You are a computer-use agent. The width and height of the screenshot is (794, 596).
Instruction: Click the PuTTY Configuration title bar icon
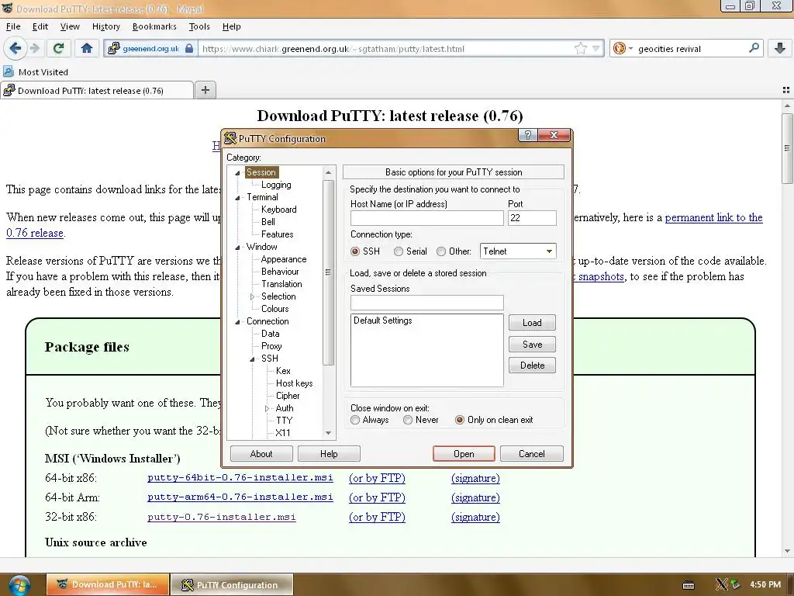click(x=230, y=138)
